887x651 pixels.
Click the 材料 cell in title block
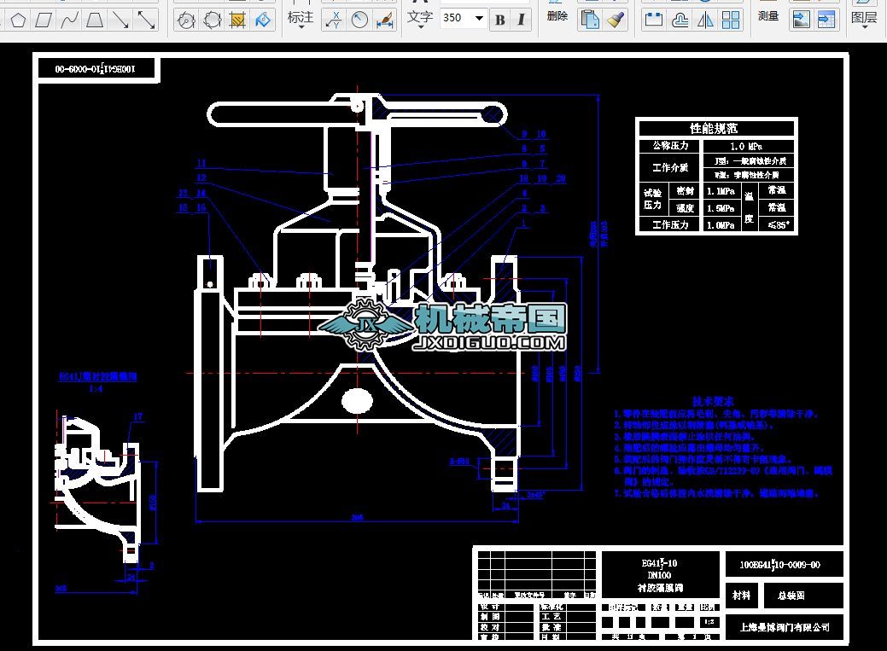click(741, 595)
